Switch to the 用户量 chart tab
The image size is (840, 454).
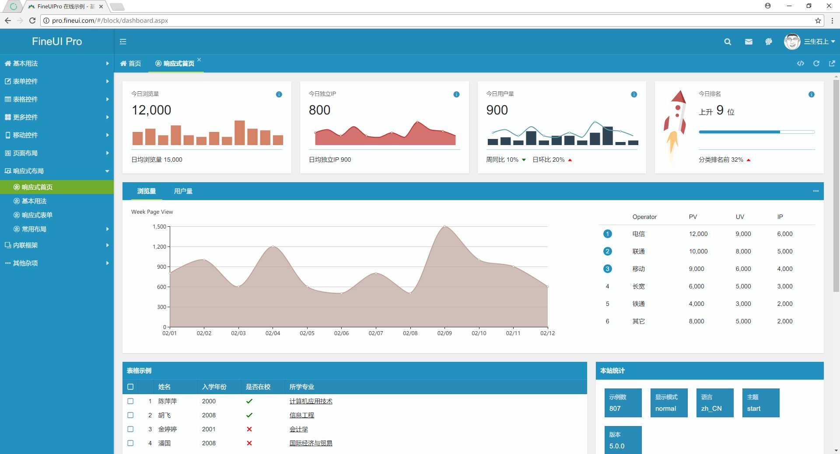[183, 191]
